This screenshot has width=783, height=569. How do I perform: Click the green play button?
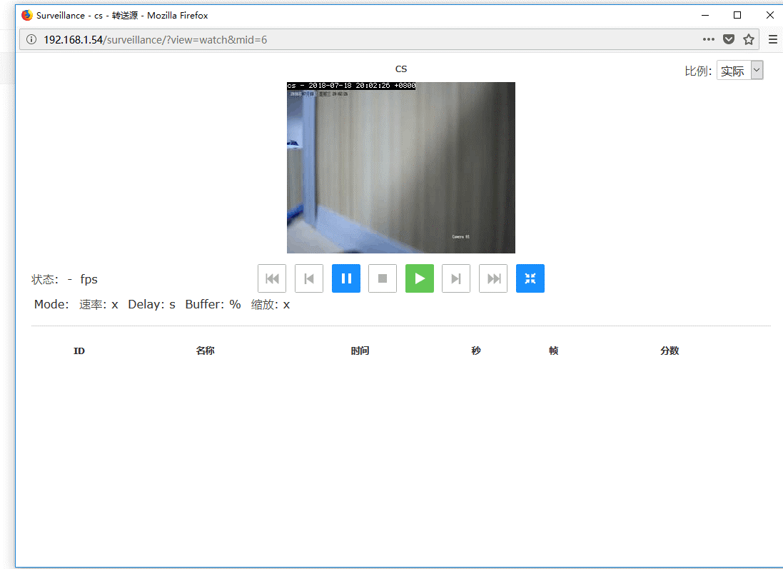coord(419,278)
